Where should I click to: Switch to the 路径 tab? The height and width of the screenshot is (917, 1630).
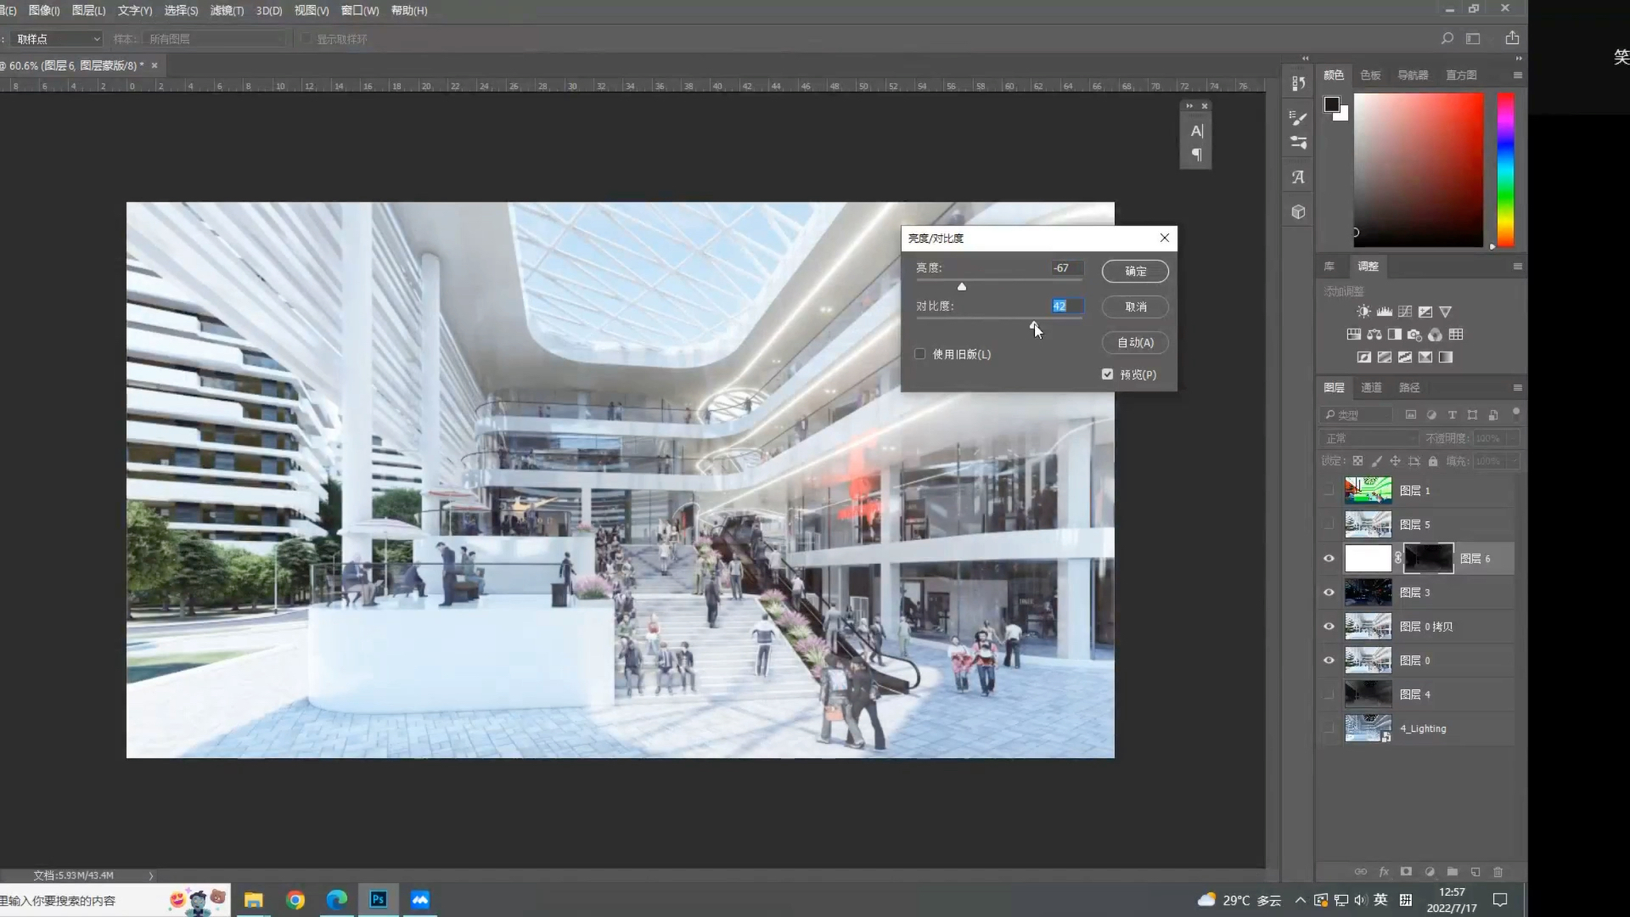tap(1409, 388)
